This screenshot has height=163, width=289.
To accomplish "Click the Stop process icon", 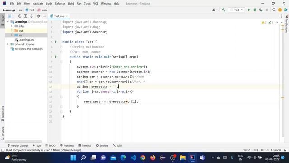I will coord(266,10).
